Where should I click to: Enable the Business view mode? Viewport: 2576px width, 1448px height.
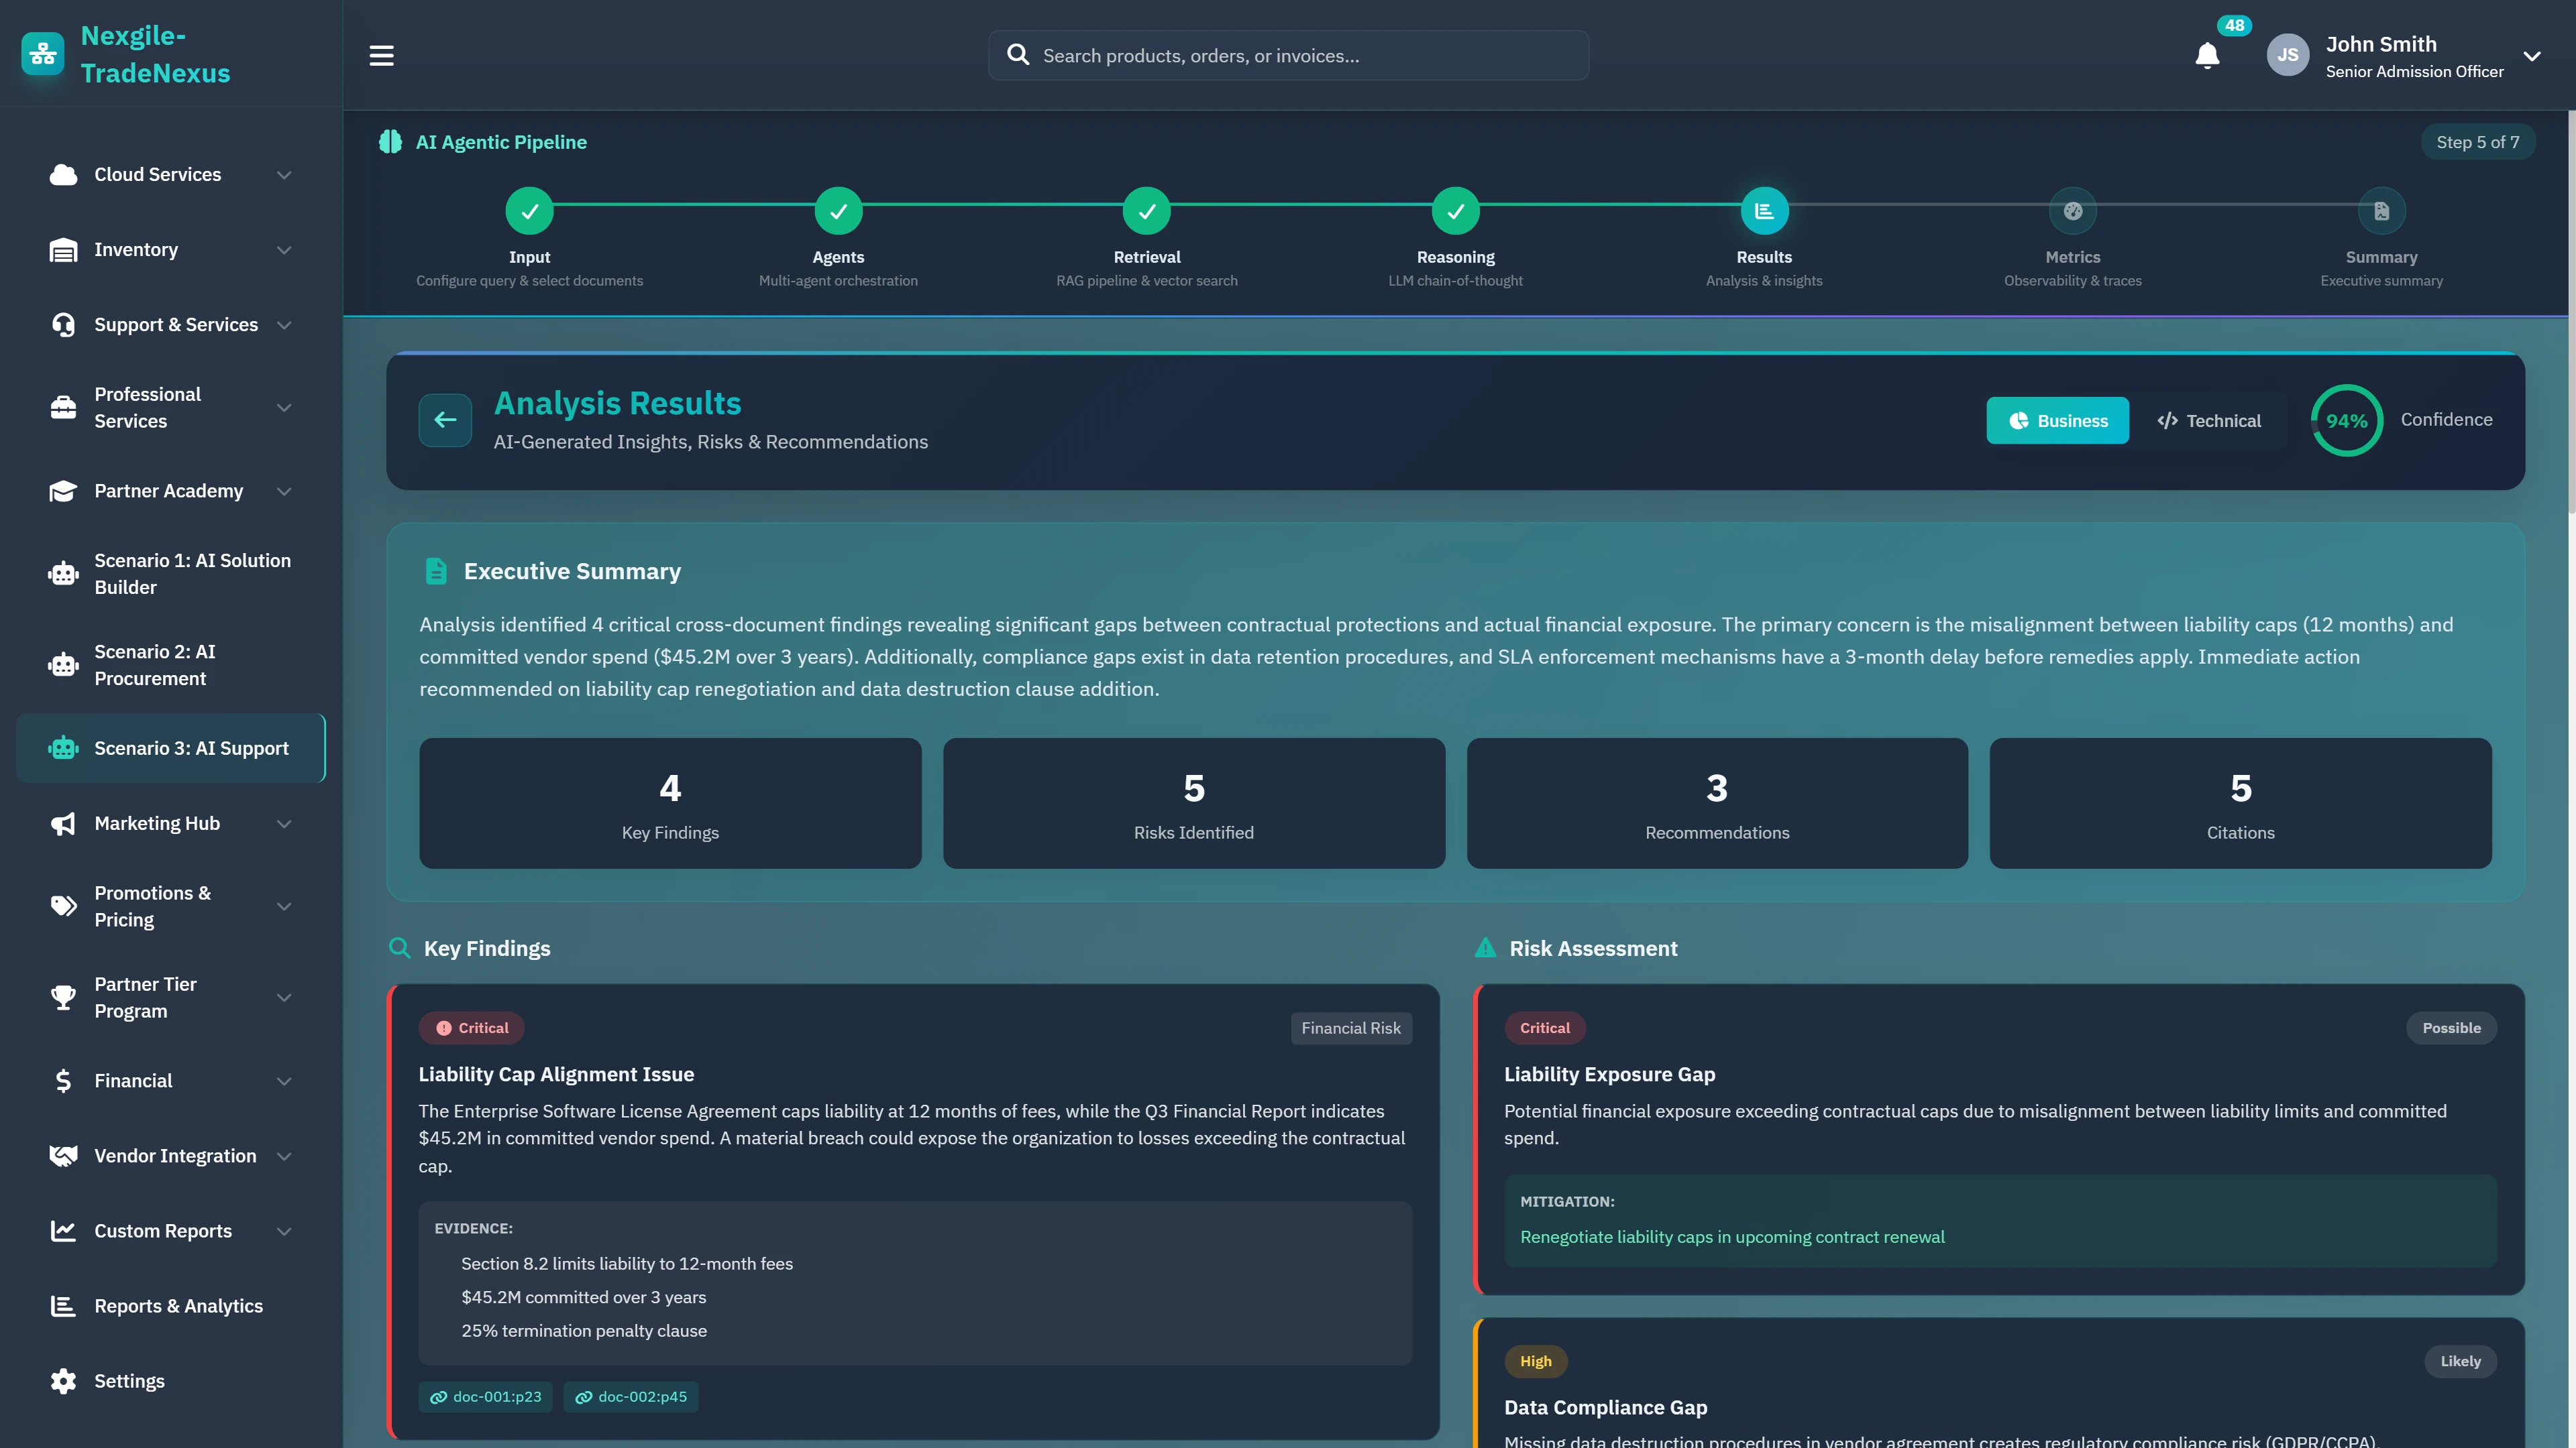click(x=2057, y=420)
